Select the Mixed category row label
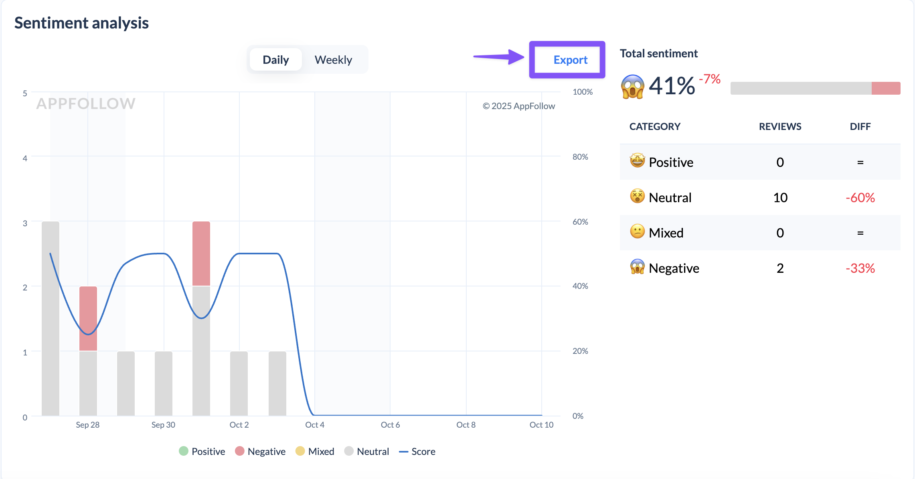Image resolution: width=915 pixels, height=479 pixels. coord(666,233)
